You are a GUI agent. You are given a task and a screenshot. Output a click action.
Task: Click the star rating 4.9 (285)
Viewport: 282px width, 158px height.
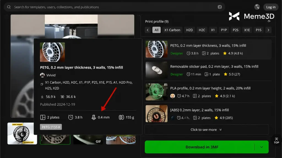(x=224, y=118)
